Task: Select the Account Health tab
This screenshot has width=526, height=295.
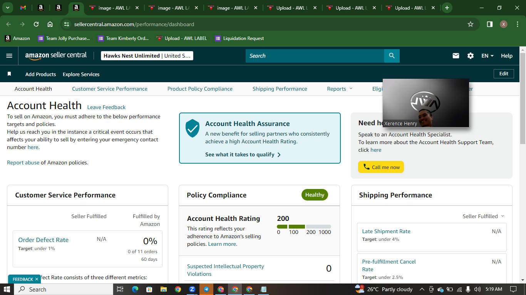Action: 33,89
